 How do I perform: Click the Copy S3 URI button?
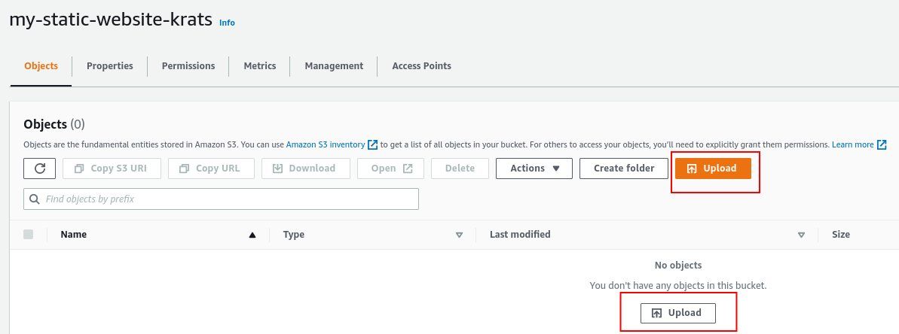tap(112, 168)
